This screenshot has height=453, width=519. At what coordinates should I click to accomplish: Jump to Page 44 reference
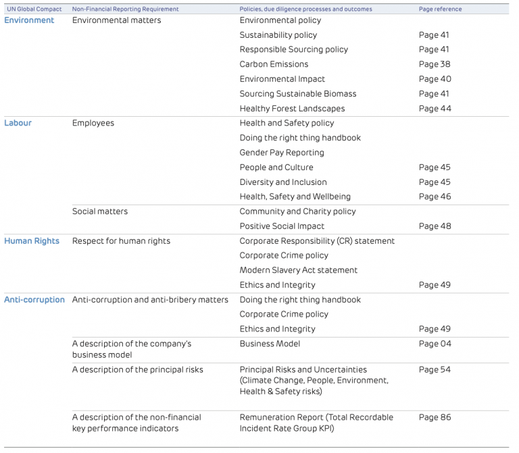pos(435,109)
